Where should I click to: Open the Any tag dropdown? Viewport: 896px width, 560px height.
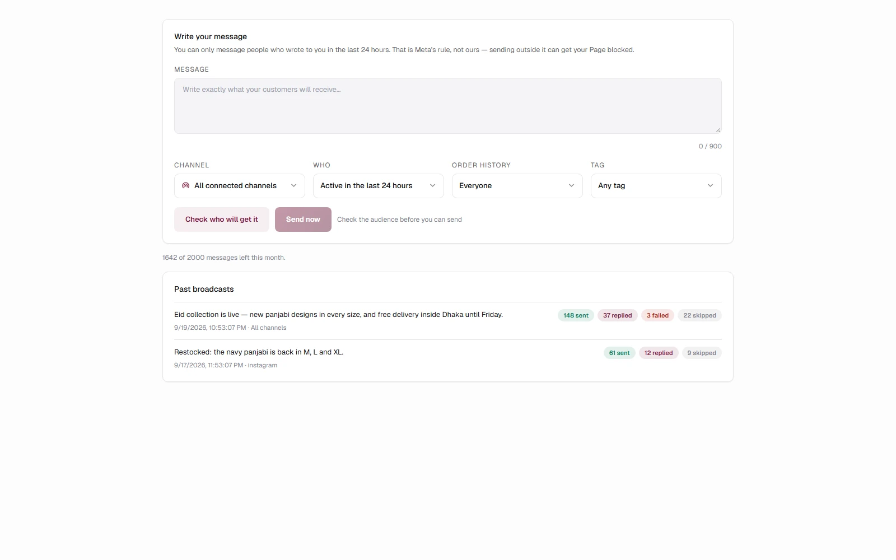(656, 186)
